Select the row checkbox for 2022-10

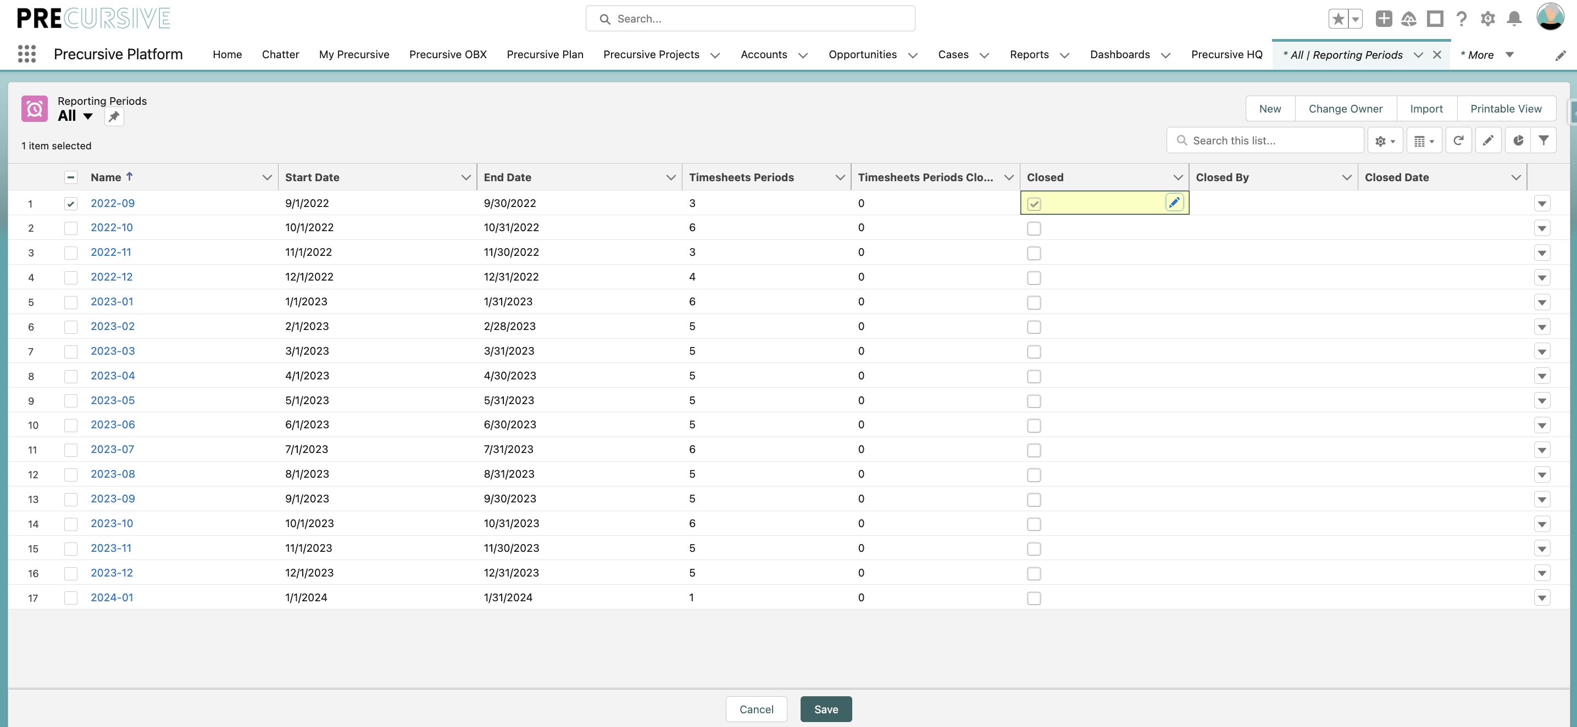[71, 228]
